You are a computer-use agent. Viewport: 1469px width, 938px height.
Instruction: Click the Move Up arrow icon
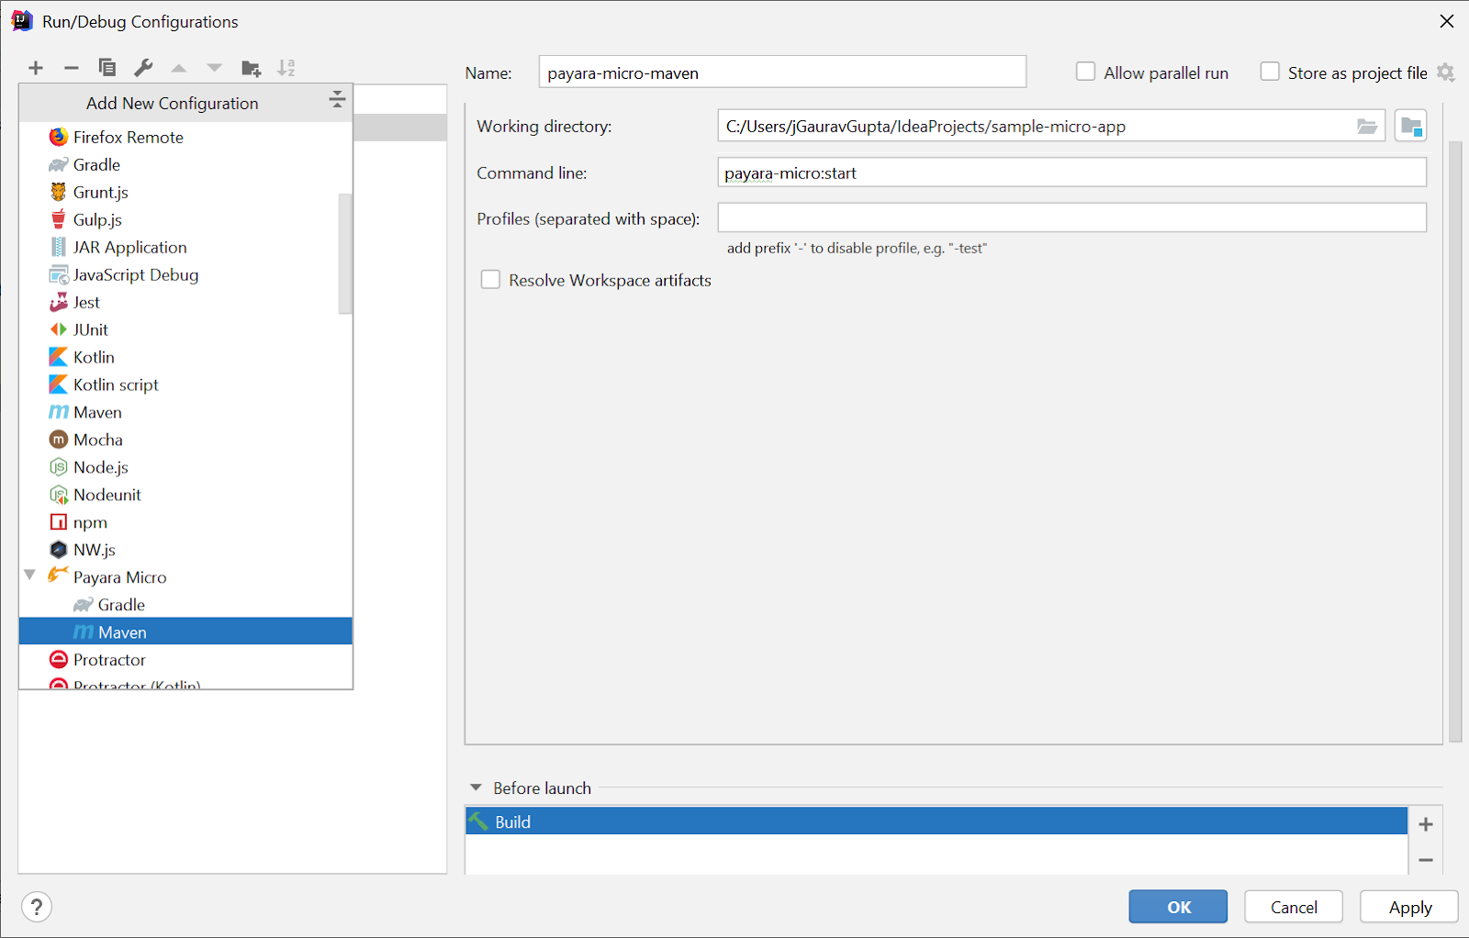pos(179,68)
